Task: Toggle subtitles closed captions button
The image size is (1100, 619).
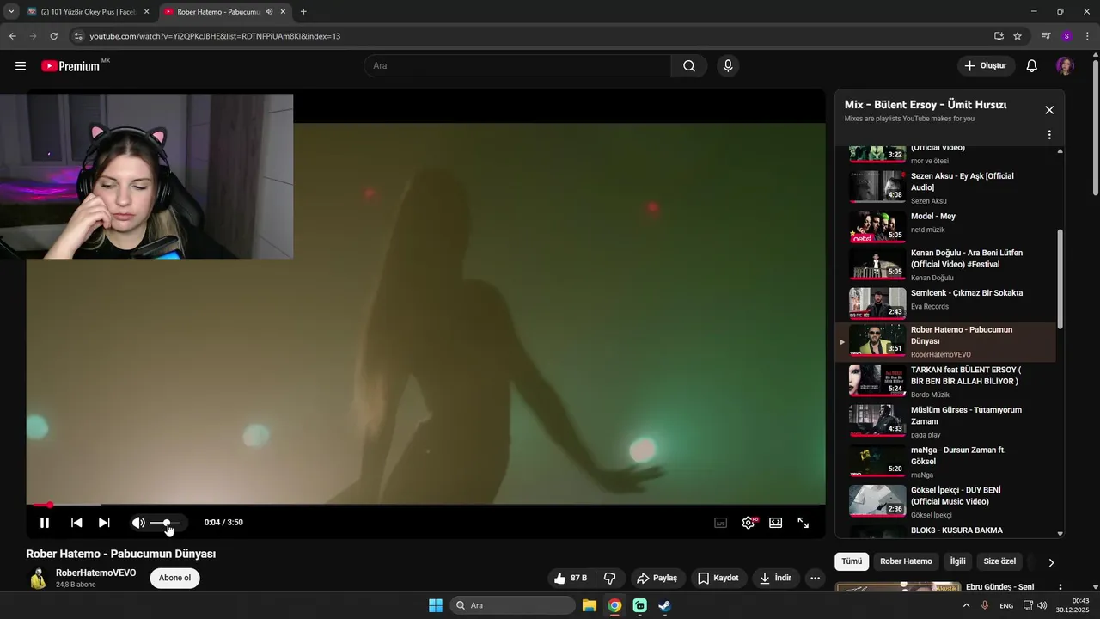Action: [x=721, y=523]
